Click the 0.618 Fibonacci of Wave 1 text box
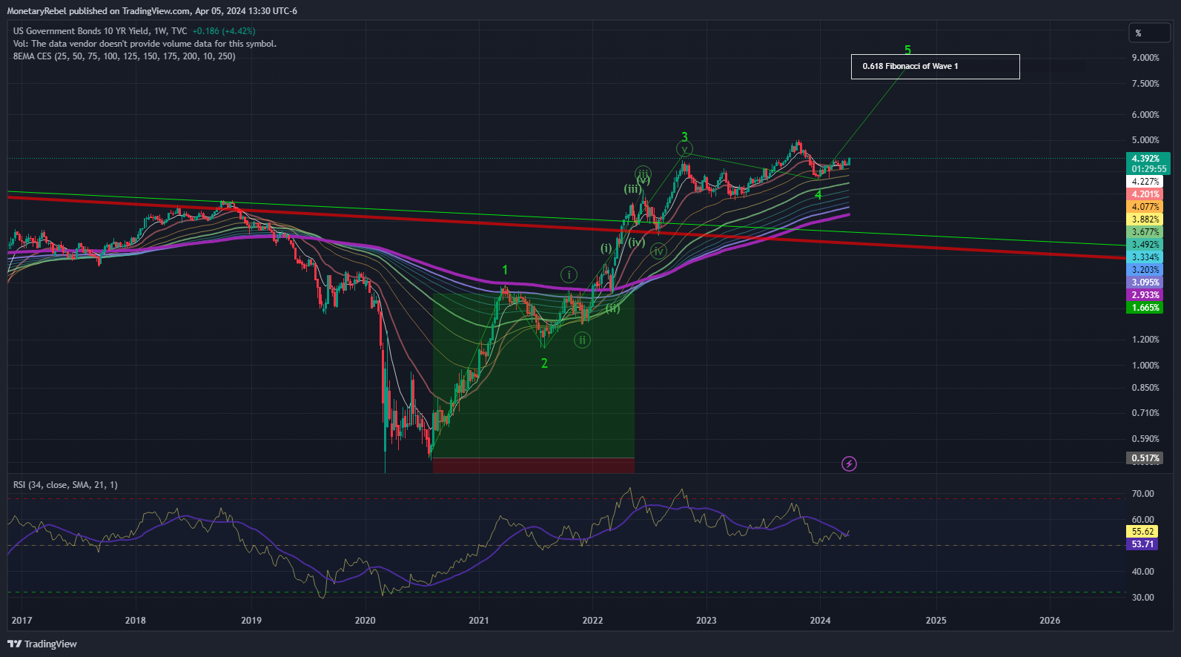The image size is (1181, 657). pyautogui.click(x=935, y=66)
